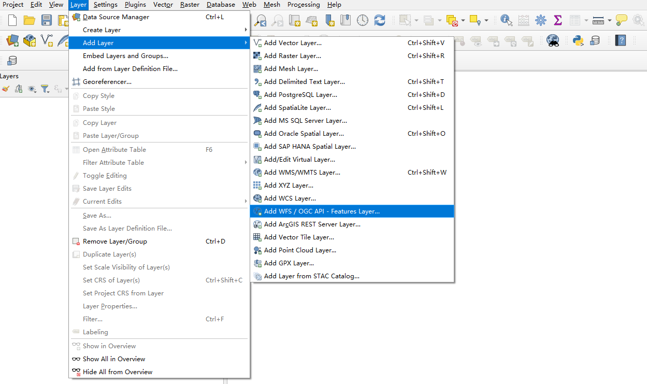Screen dimensions: 647x384
Task: Choose Add PostgreSQL Layer
Action: coord(352,94)
